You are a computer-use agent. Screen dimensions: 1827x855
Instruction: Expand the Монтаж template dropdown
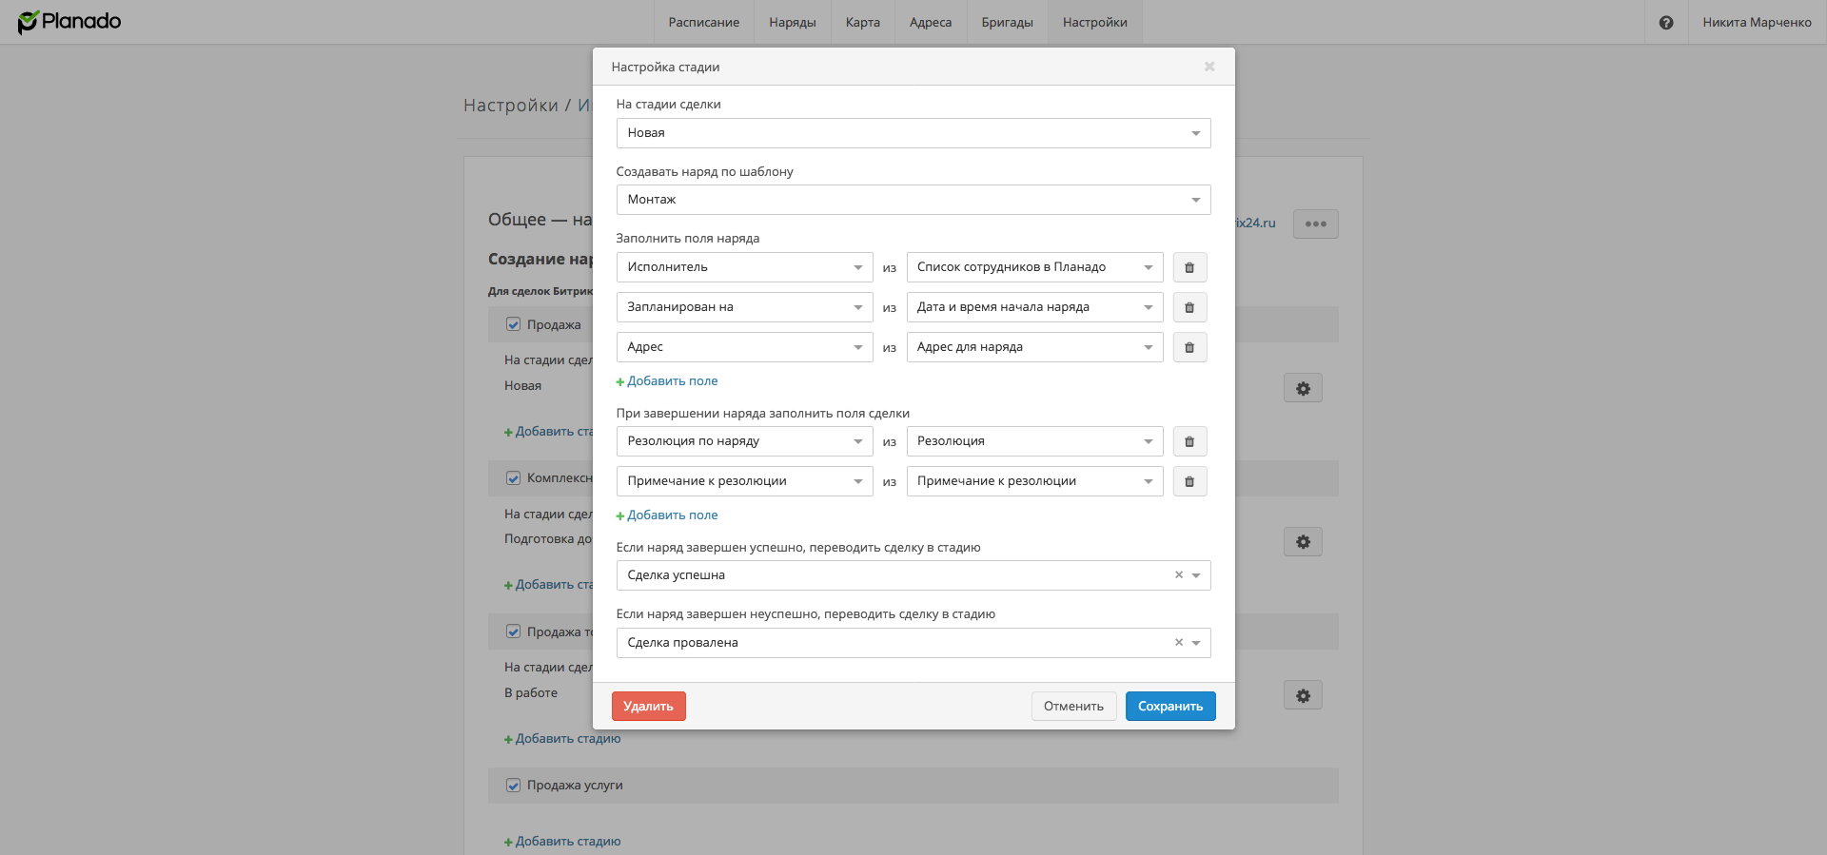pos(913,200)
